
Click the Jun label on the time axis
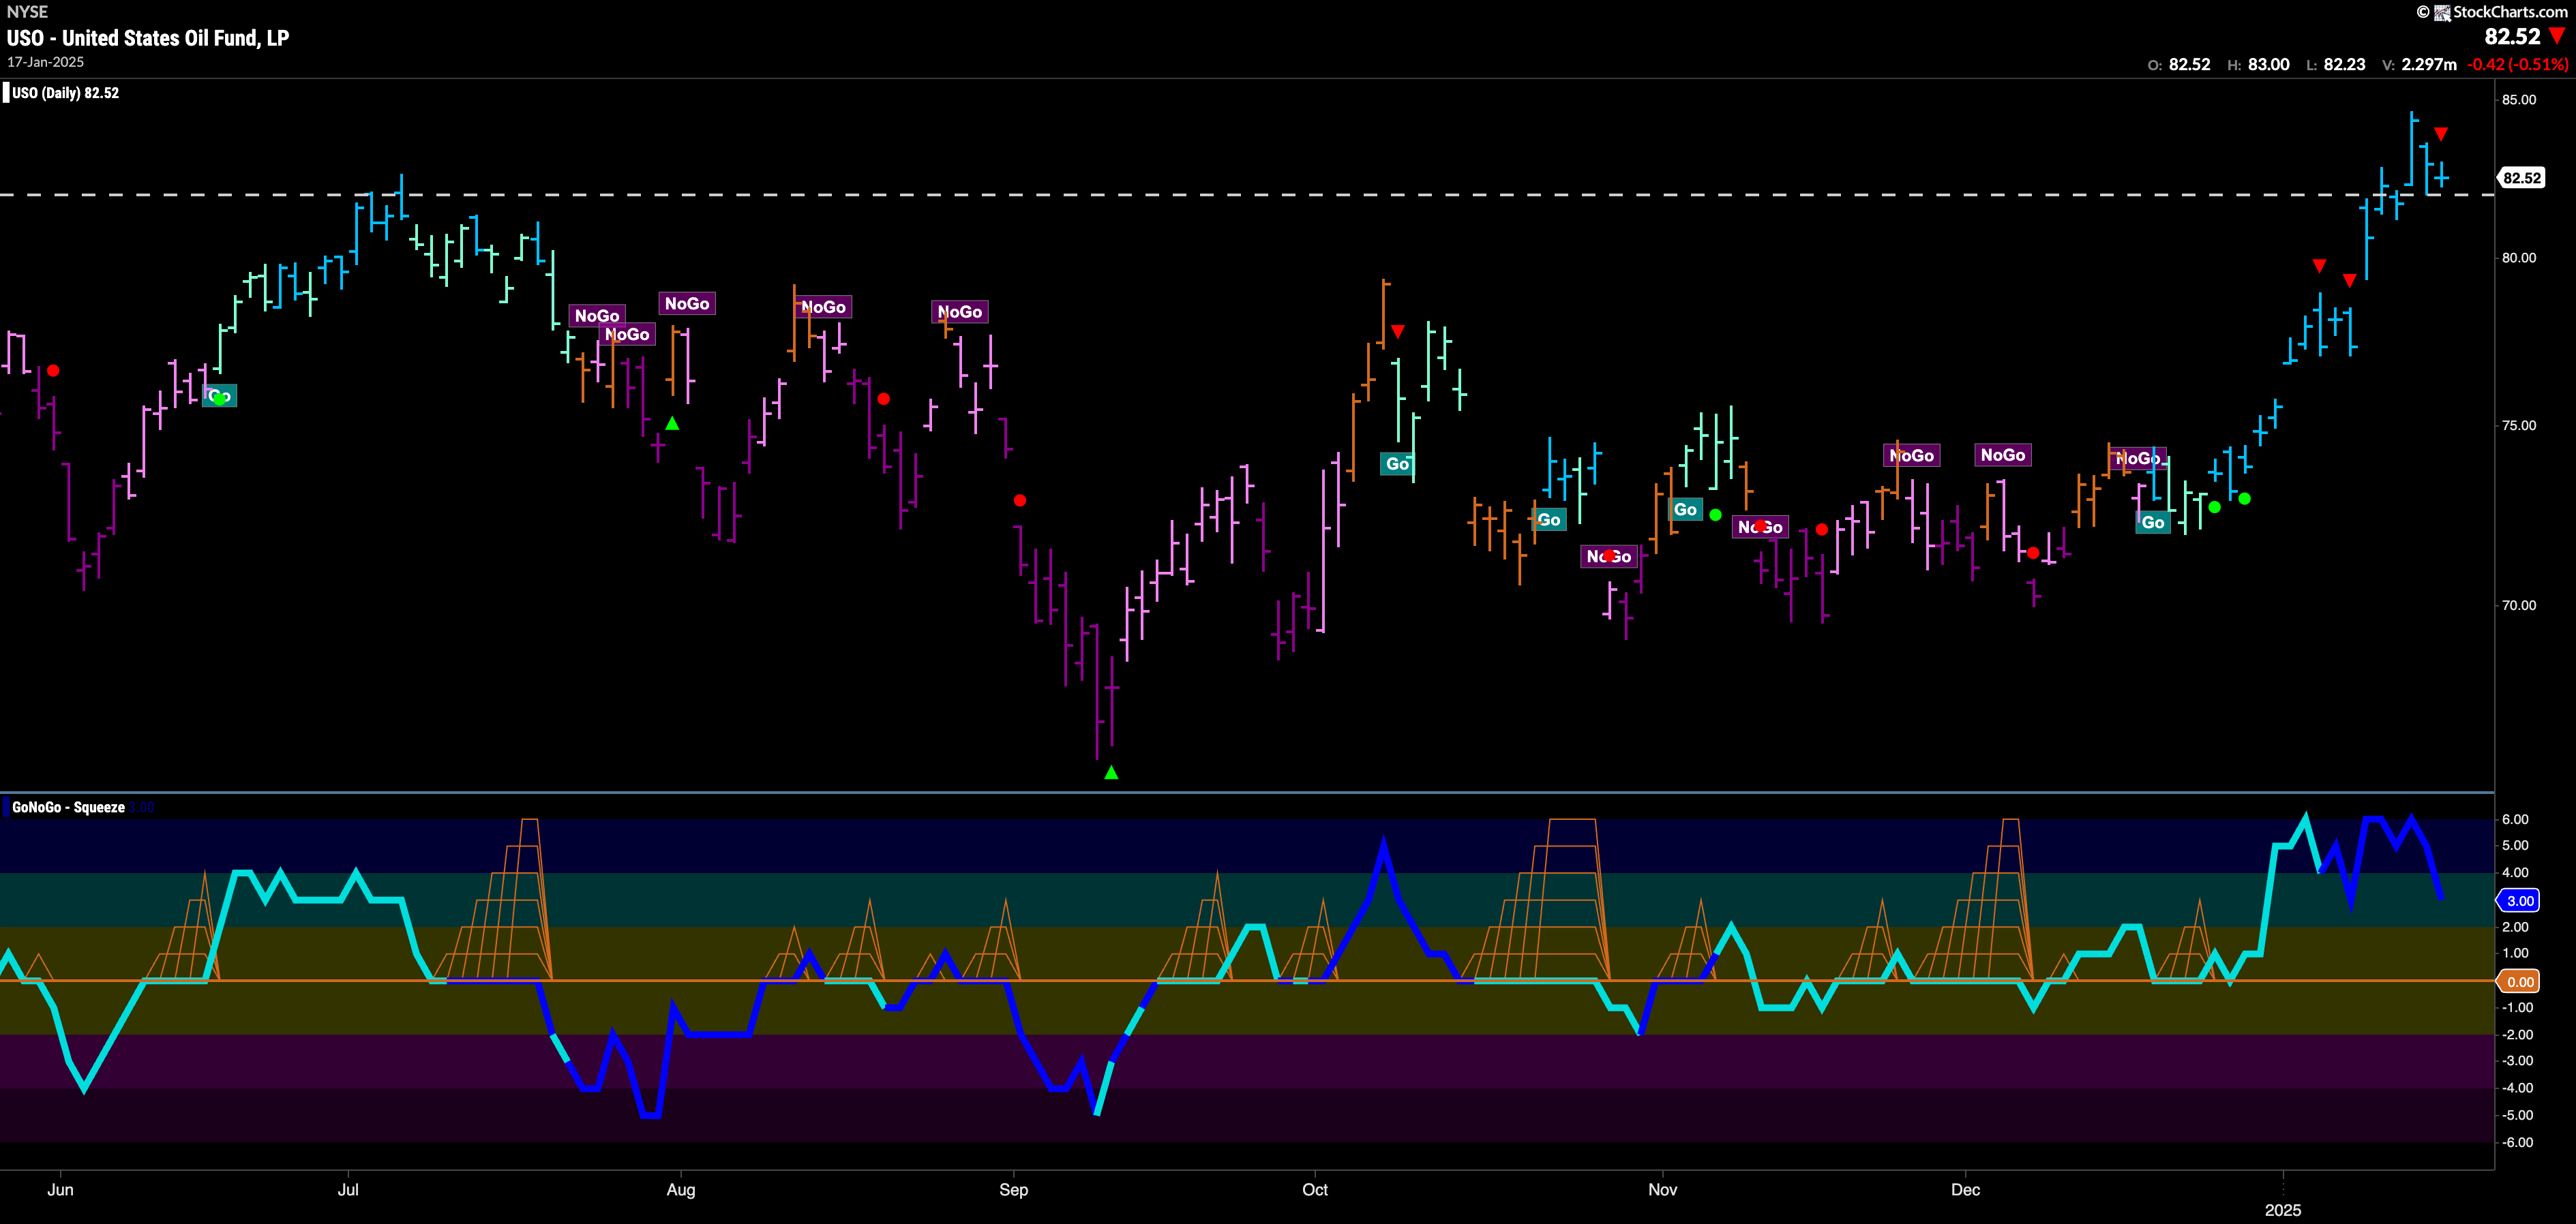(x=60, y=1190)
